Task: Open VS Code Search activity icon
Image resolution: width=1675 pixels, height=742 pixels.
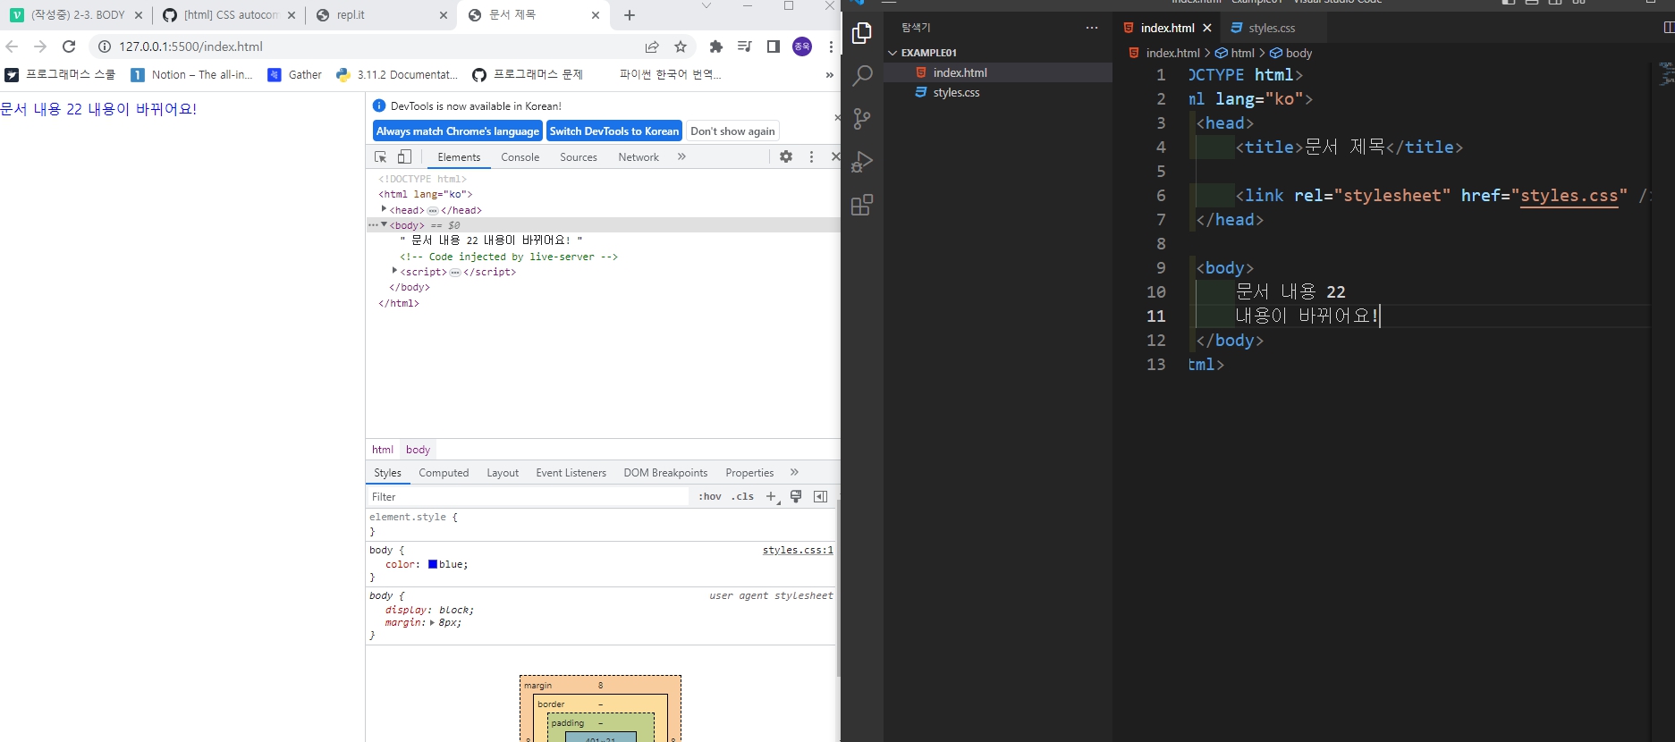Action: (x=862, y=76)
